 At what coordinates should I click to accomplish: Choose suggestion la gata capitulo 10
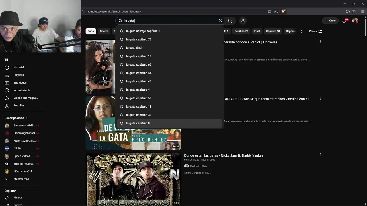tap(169, 56)
